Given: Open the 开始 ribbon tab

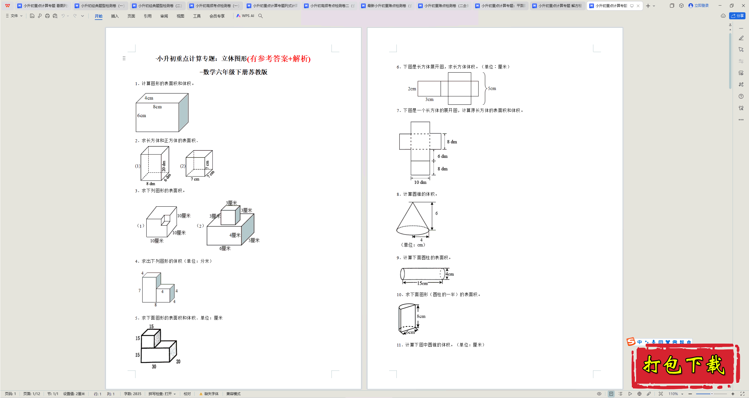Looking at the screenshot, I should coord(99,16).
